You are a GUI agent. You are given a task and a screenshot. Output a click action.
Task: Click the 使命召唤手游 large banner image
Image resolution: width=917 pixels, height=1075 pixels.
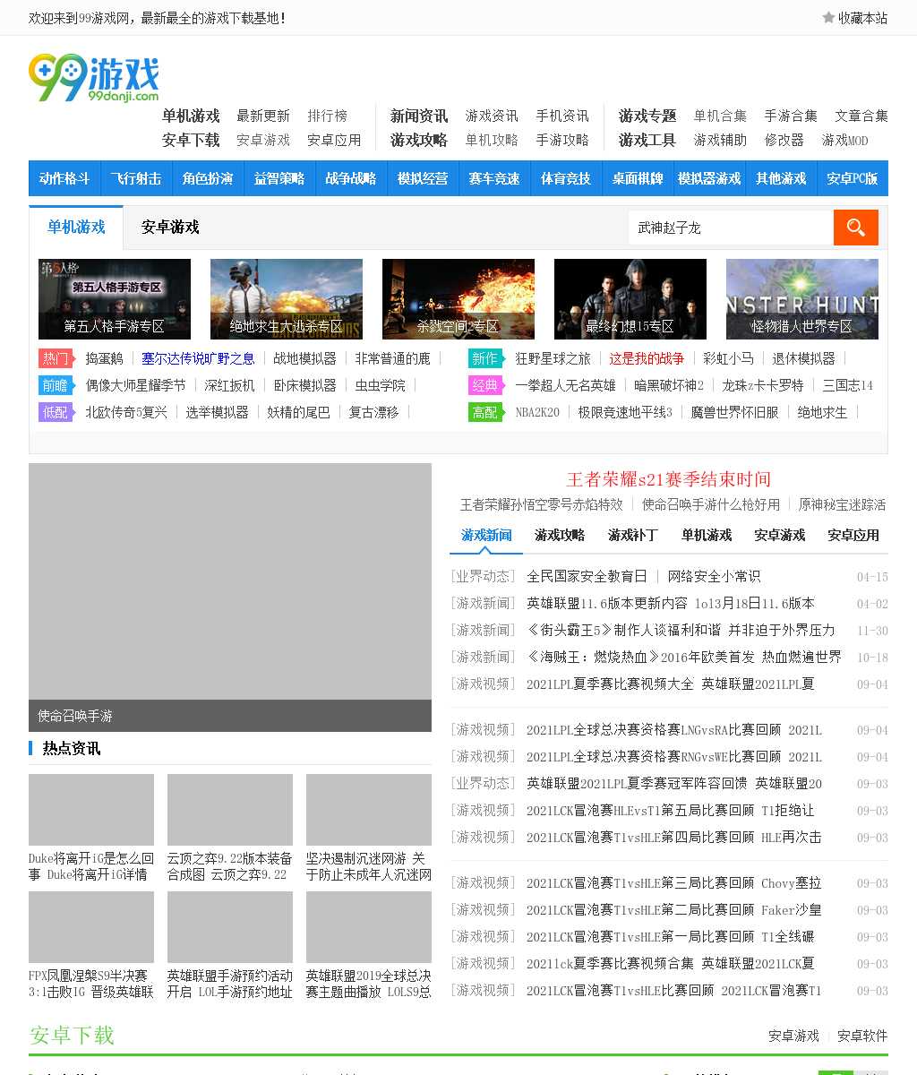tap(230, 597)
